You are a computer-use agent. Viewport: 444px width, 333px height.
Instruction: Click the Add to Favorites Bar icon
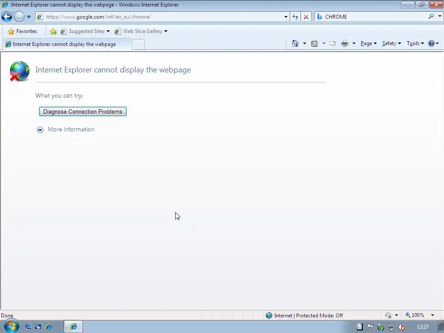53,31
